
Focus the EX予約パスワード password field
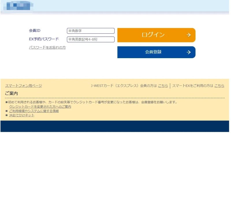click(x=90, y=40)
